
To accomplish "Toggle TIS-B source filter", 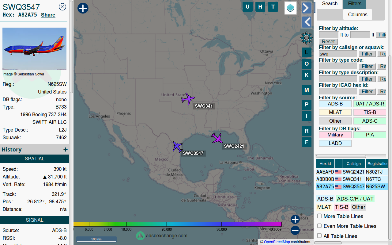I will [370, 113].
